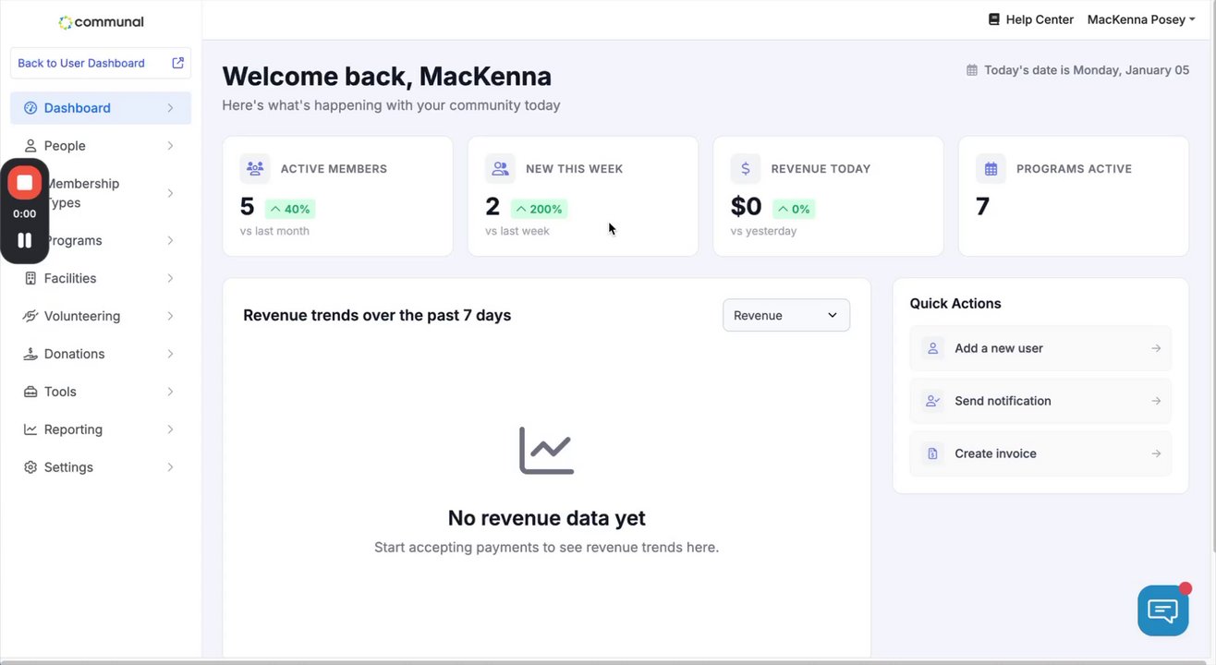Open the MacKenna Posey account menu

pos(1141,19)
